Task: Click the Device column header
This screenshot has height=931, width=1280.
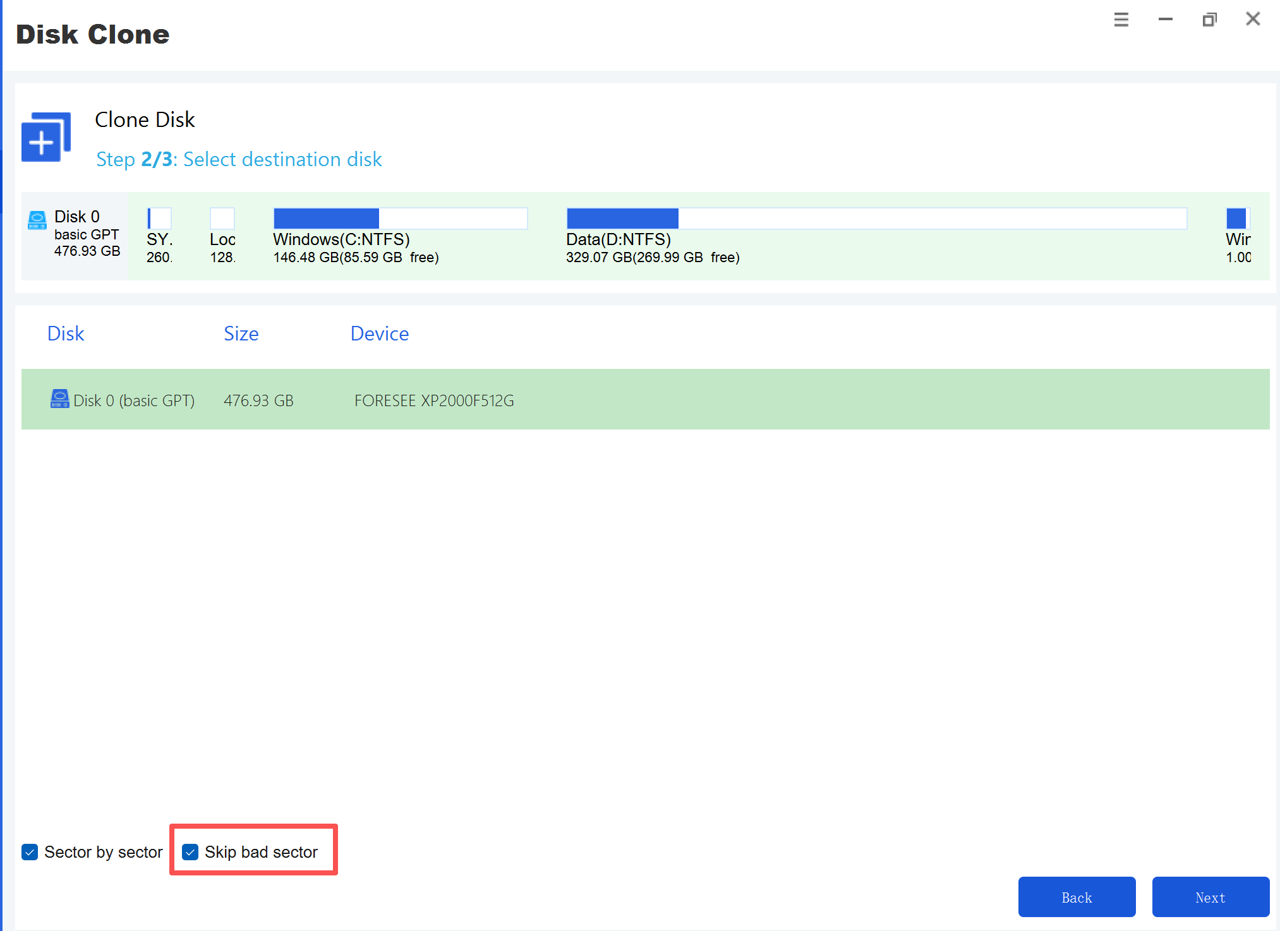Action: pos(378,333)
